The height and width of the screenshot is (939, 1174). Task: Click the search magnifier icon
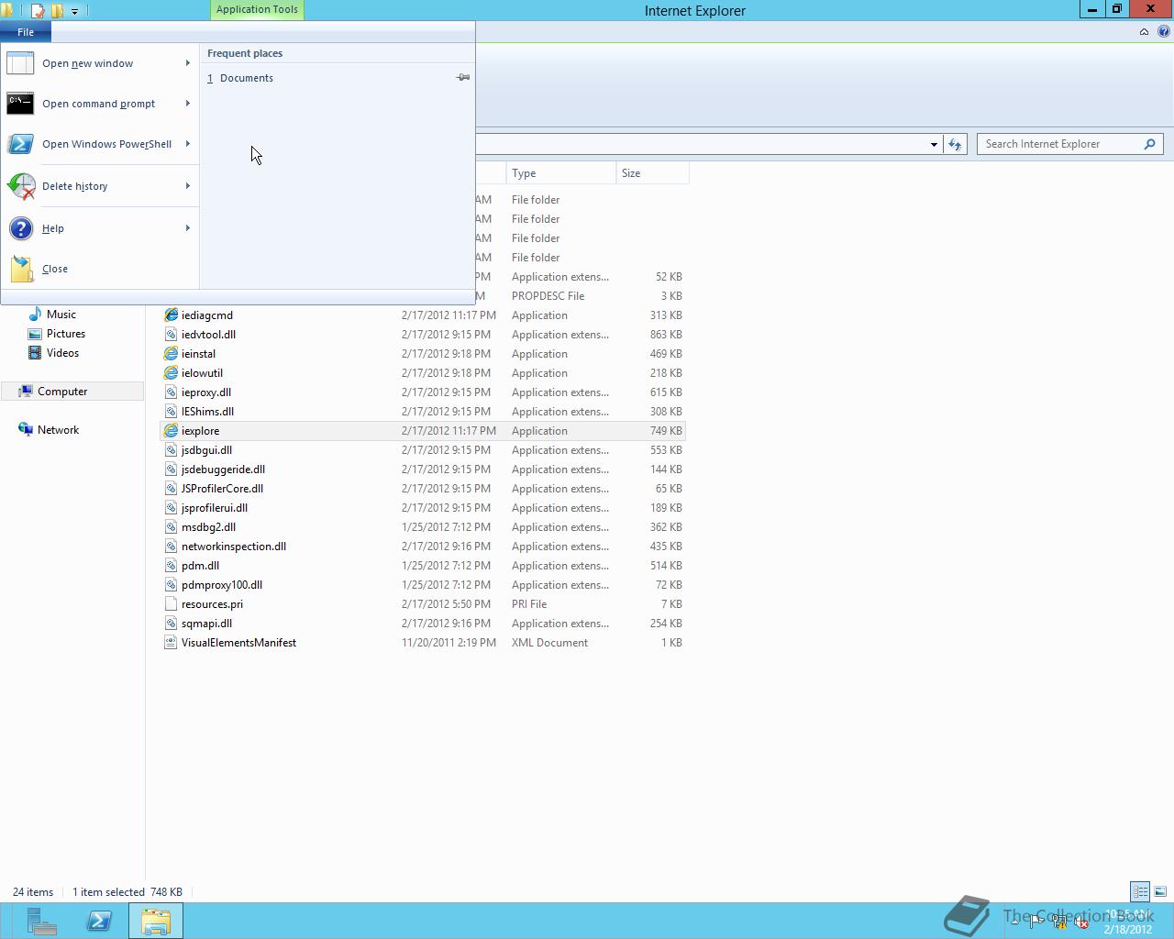pyautogui.click(x=1149, y=144)
